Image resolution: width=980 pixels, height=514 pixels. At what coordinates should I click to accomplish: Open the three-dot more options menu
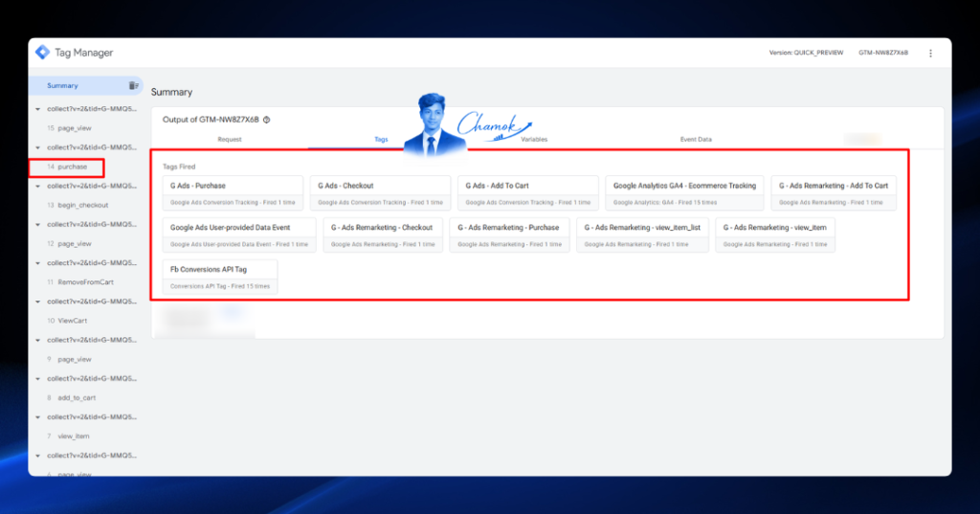(x=930, y=54)
